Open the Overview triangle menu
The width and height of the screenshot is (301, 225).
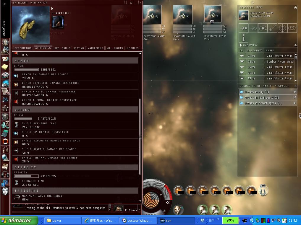(x=241, y=45)
